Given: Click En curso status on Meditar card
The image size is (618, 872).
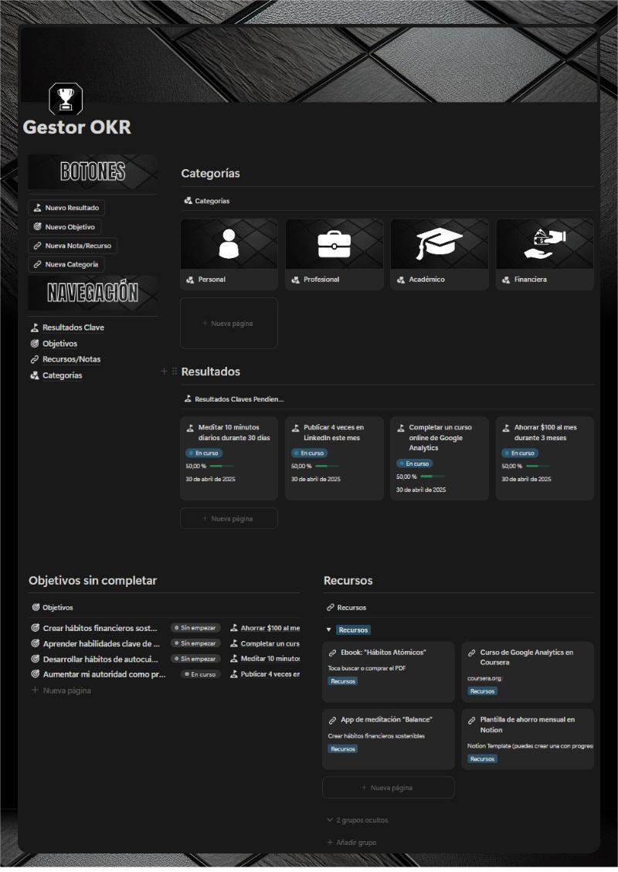Looking at the screenshot, I should tap(204, 453).
